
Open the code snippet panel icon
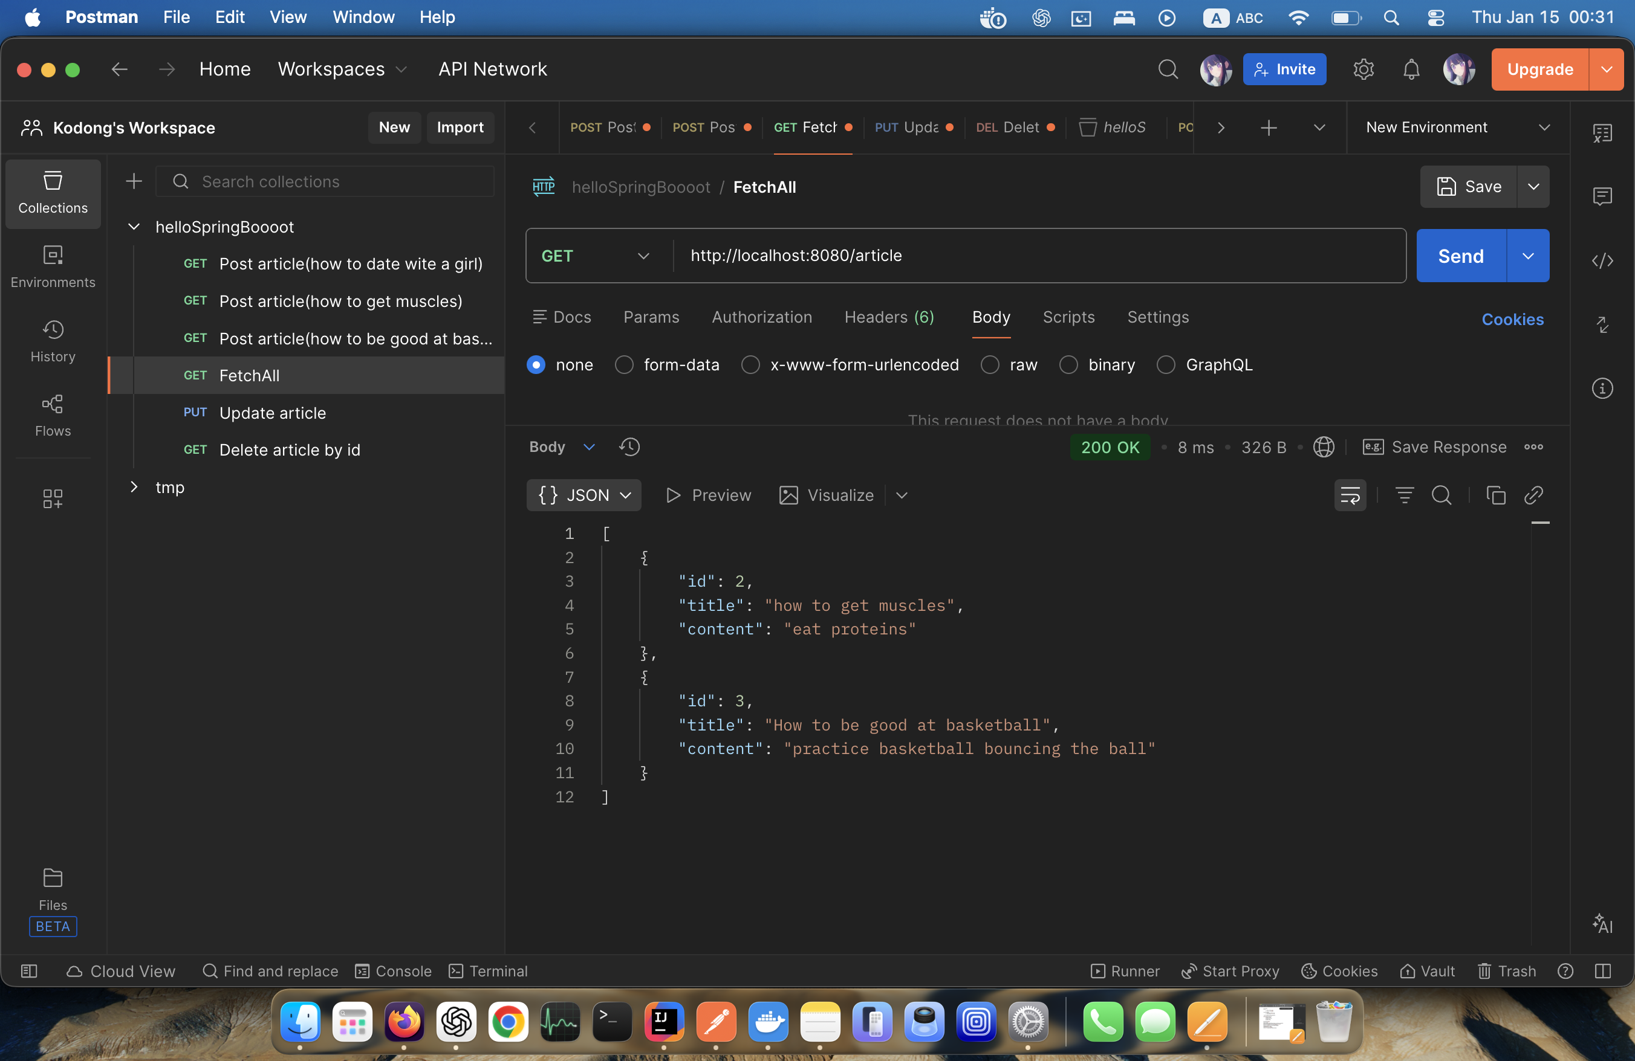[x=1602, y=261]
